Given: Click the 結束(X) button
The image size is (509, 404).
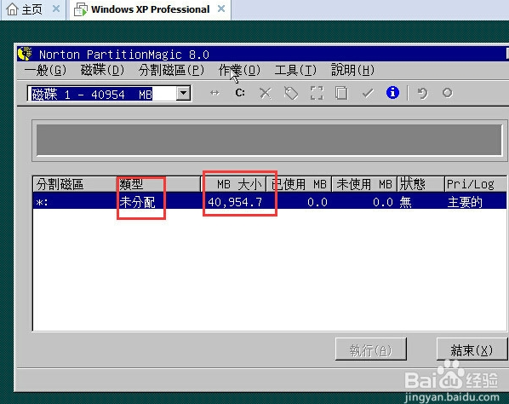Looking at the screenshot, I should coord(472,349).
